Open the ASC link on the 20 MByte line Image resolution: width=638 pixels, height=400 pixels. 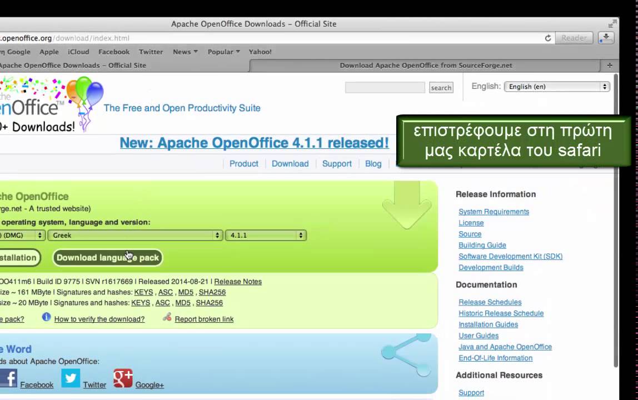(x=162, y=303)
